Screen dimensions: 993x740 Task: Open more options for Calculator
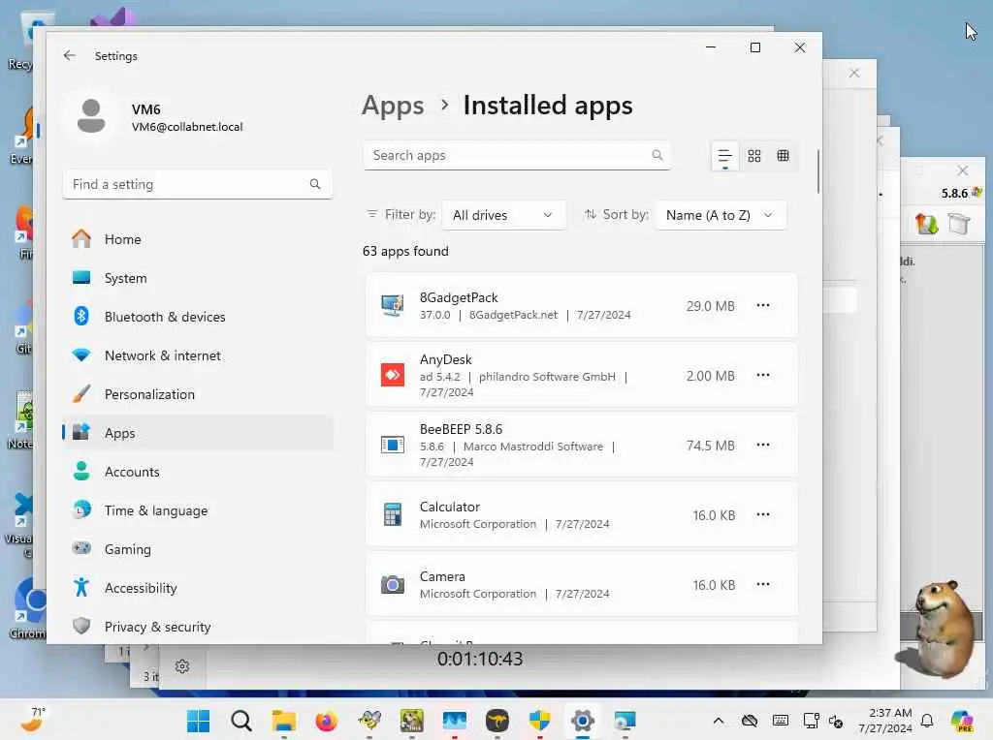[763, 514]
